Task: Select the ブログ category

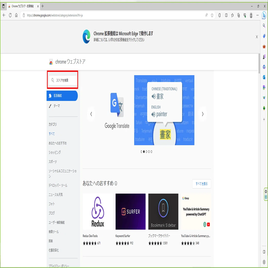Action: pyautogui.click(x=51, y=213)
